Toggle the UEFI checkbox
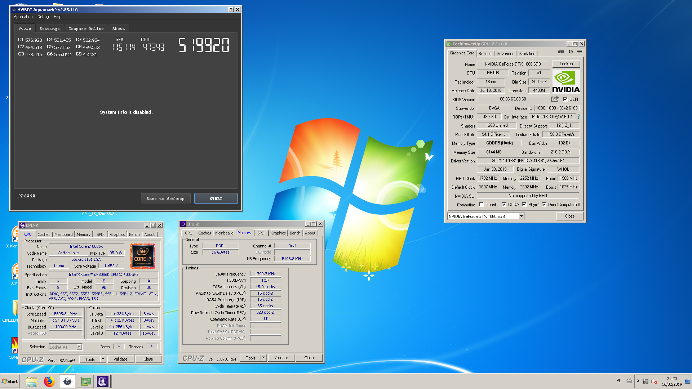This screenshot has height=389, width=692. click(x=565, y=99)
